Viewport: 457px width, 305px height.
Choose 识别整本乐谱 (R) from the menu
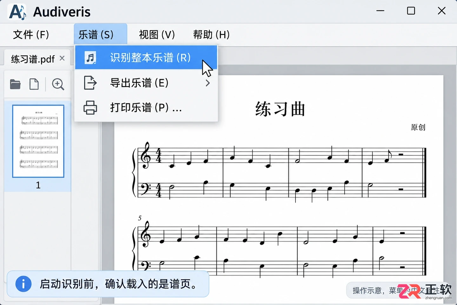[146, 58]
